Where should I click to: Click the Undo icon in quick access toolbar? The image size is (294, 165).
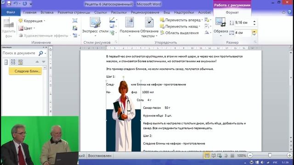[x=15, y=3]
